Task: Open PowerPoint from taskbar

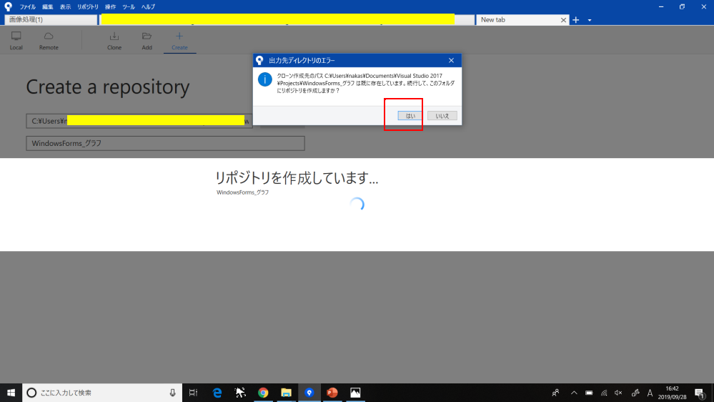Action: (332, 393)
